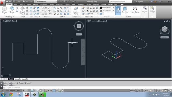The width and height of the screenshot is (172, 97).
Task: Create a Section Plane
Action: pyautogui.click(x=76, y=11)
